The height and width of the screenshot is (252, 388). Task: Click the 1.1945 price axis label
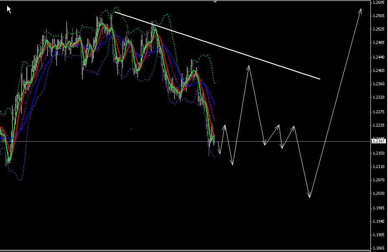click(x=379, y=221)
